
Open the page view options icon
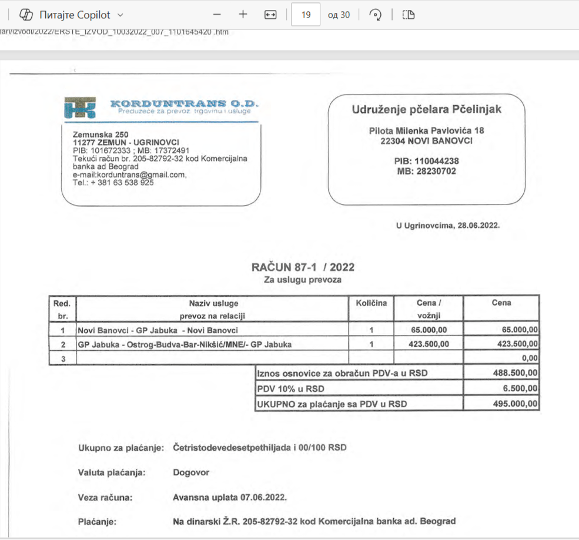[409, 15]
